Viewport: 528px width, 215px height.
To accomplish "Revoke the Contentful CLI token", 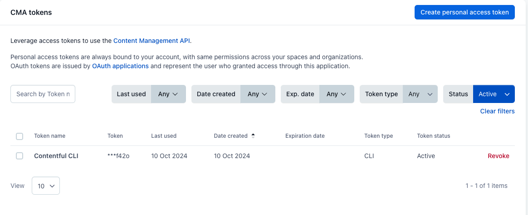I will (498, 156).
